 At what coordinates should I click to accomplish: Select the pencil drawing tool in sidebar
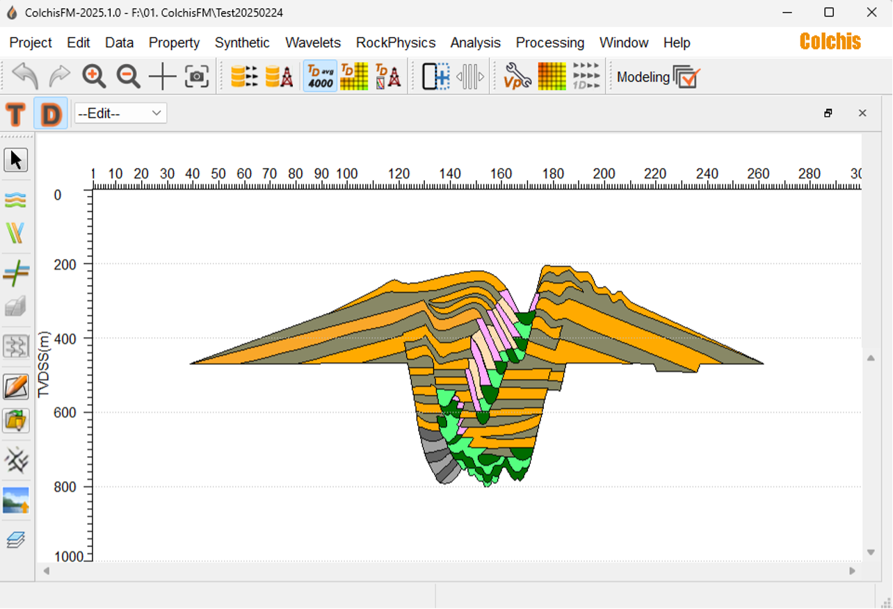(15, 387)
